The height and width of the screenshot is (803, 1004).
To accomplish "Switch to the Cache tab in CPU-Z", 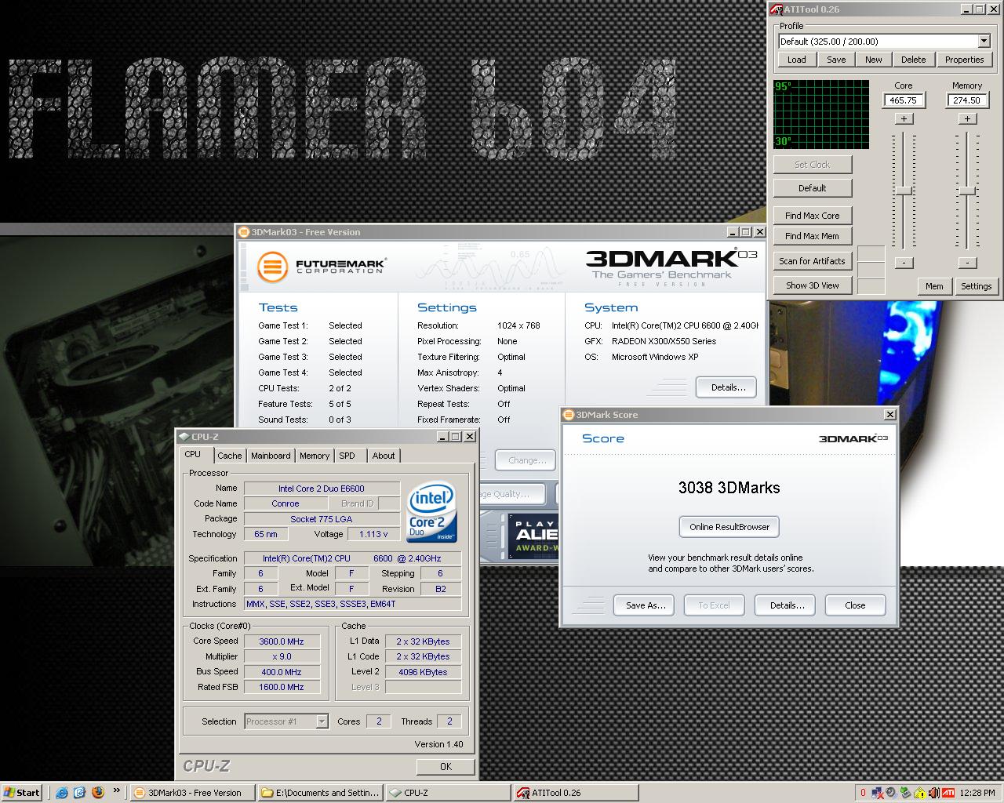I will pyautogui.click(x=230, y=456).
